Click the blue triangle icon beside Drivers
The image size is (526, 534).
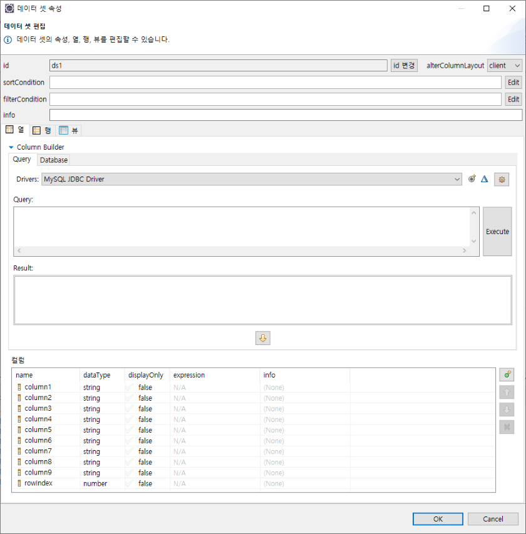click(484, 179)
